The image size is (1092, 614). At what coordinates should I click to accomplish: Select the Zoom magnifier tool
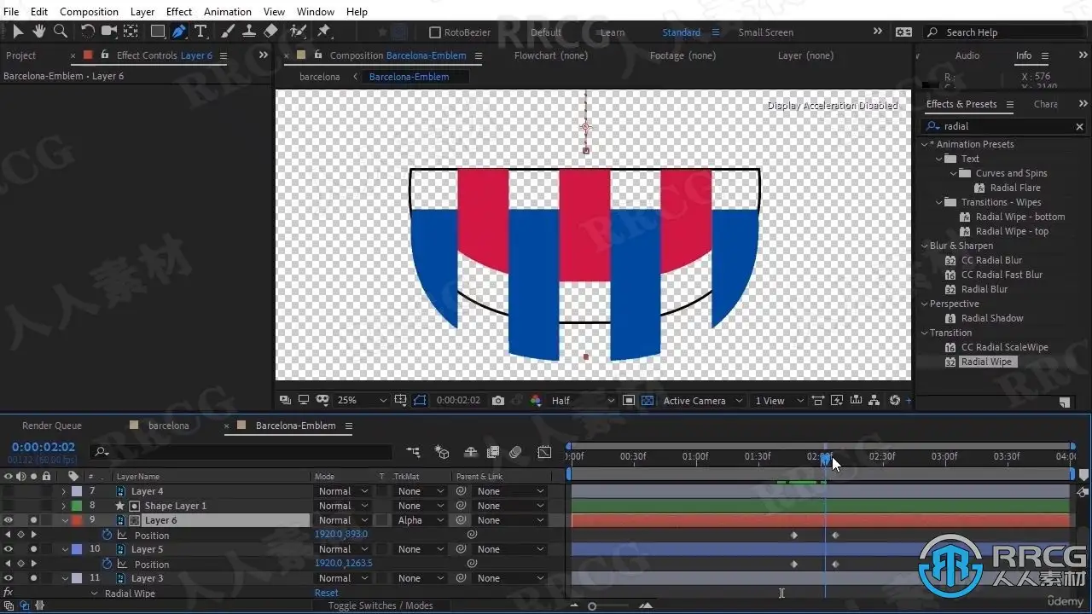[61, 32]
